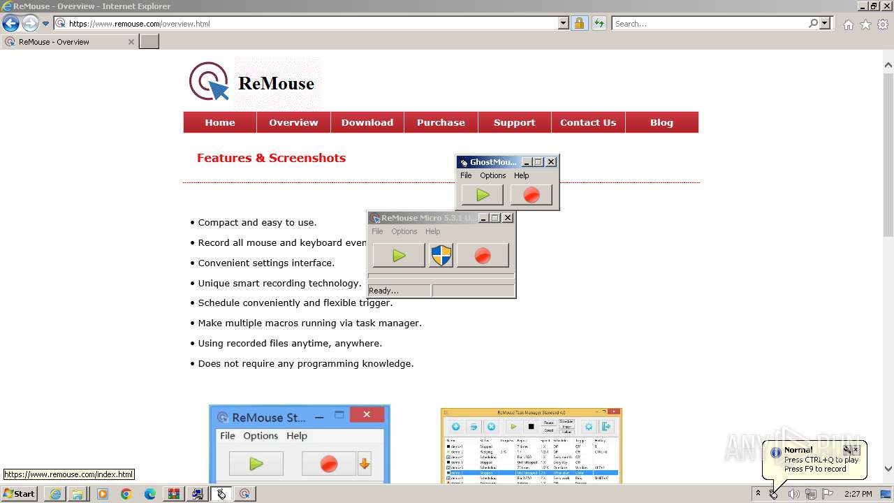Click the network tray icon
This screenshot has width=894, height=503.
(x=811, y=494)
